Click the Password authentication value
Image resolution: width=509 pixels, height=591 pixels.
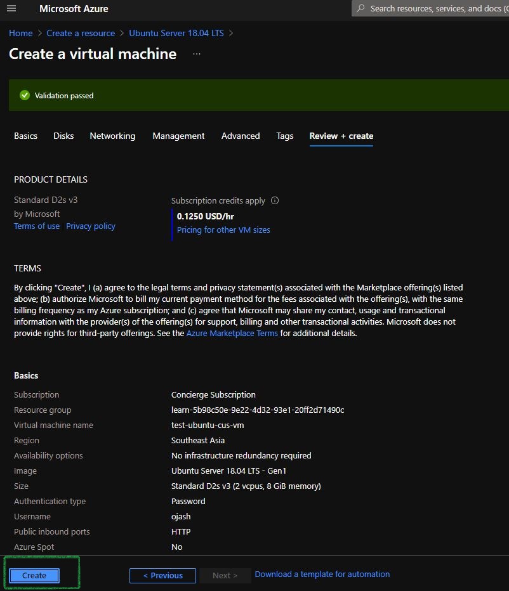coord(188,502)
